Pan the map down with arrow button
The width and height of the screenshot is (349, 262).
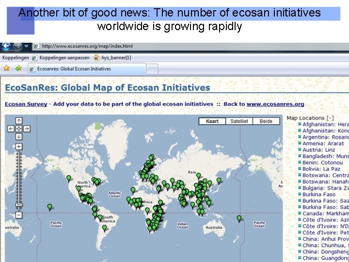coord(19,136)
